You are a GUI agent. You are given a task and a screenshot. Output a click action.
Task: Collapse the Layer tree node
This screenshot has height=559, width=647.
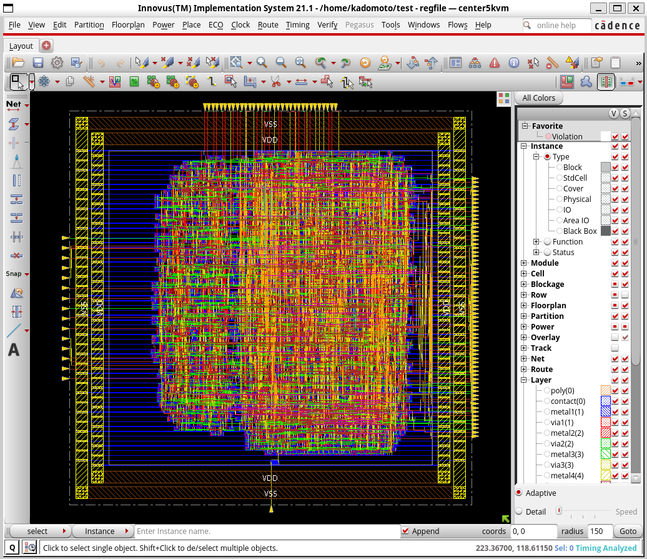[x=523, y=380]
